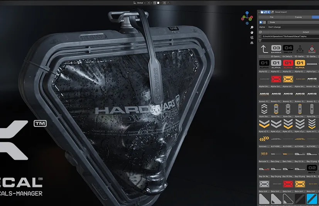Toggle the camera view icon
This screenshot has height=206, width=319.
pos(251,37)
